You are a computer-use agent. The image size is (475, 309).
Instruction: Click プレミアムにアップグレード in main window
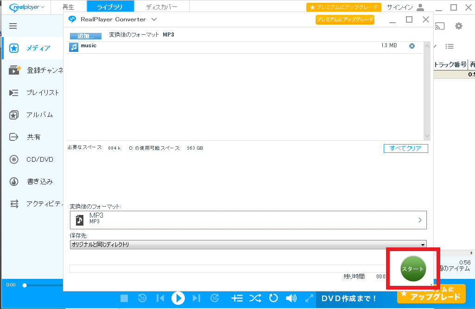343,7
